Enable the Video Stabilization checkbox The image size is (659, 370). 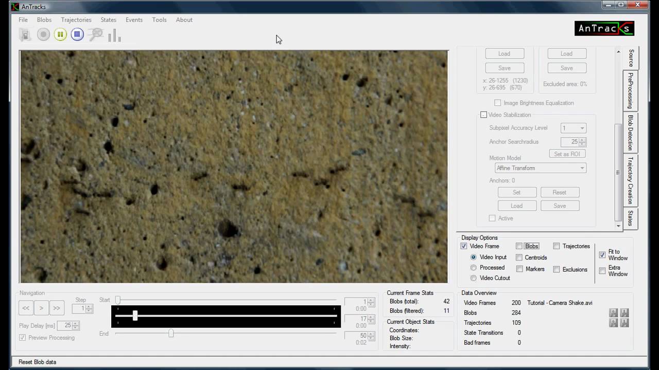483,115
